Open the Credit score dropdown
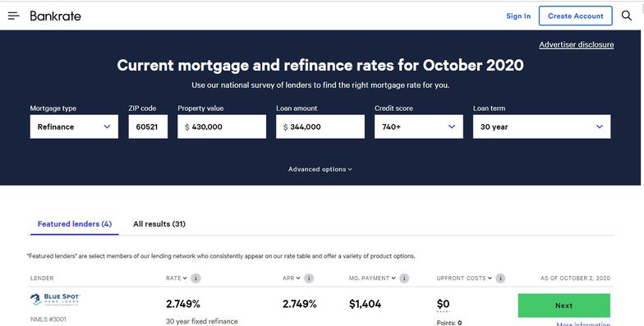 click(419, 126)
